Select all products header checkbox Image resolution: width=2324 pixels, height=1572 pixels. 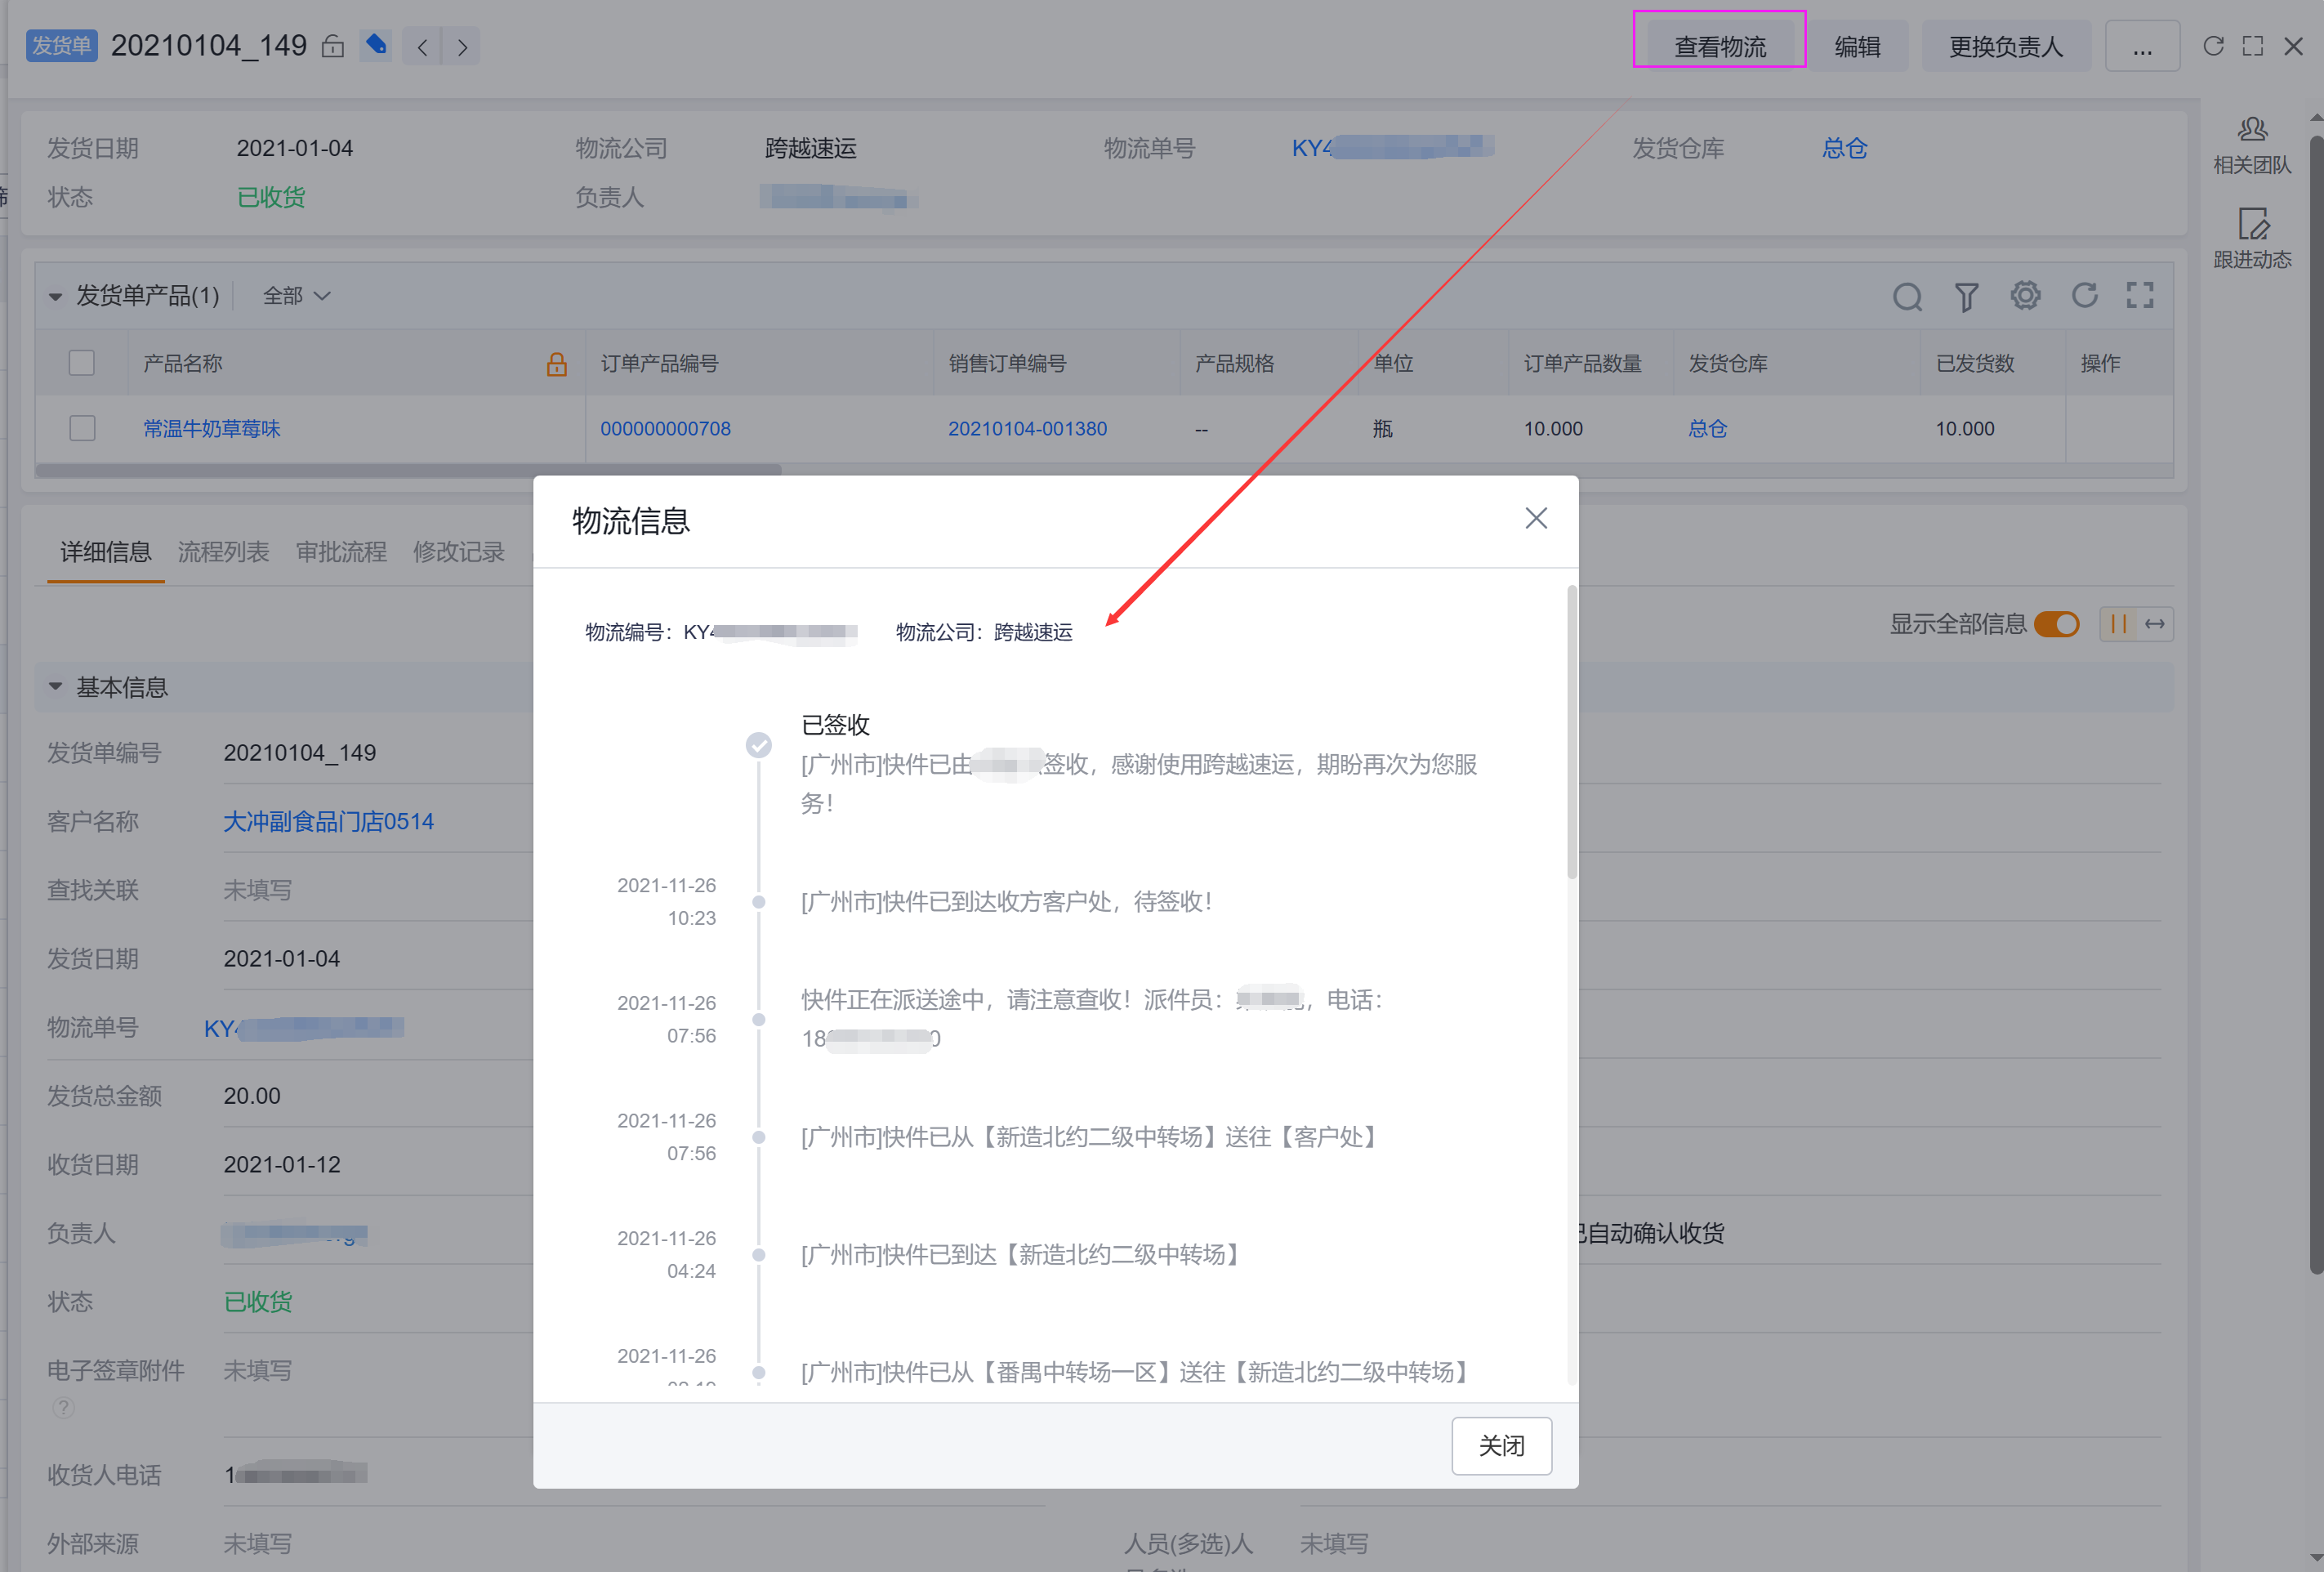82,363
